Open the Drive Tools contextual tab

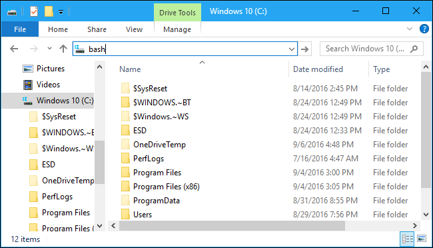[177, 13]
